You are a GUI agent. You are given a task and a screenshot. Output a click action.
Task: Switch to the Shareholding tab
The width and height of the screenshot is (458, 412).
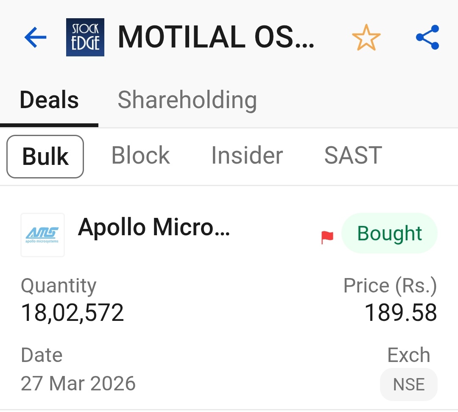click(187, 100)
